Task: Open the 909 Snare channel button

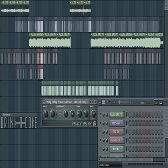Action: pos(116,123)
